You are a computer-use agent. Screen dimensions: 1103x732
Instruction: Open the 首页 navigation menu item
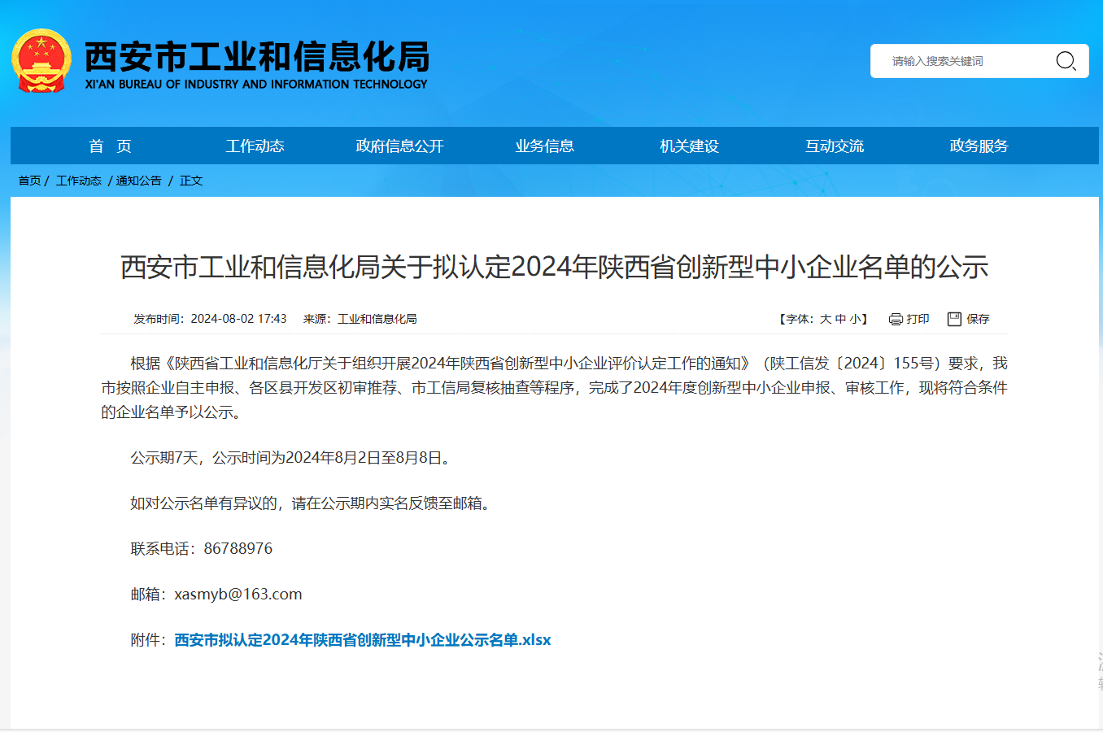click(x=110, y=146)
